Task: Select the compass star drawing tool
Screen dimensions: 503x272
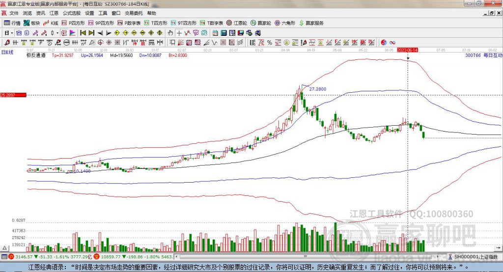Action: tap(109, 42)
